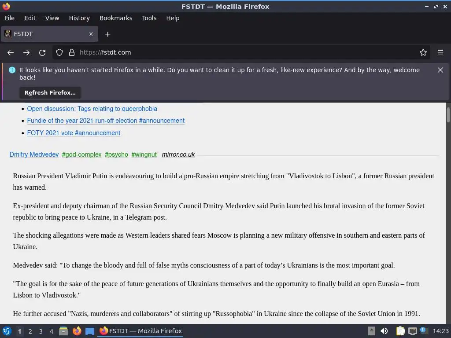This screenshot has height=338, width=451.
Task: Open the mirror.co.uk source link
Action: 178,154
